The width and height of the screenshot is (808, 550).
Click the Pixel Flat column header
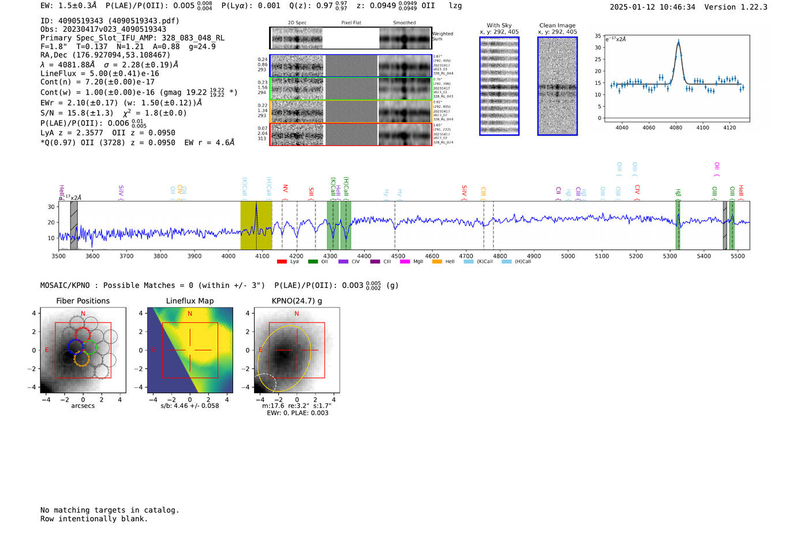[351, 23]
